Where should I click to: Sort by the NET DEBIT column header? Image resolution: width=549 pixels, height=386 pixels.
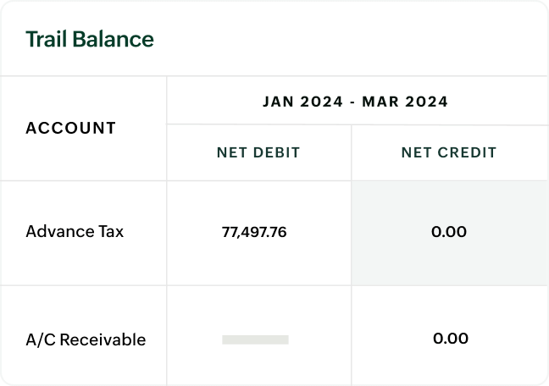[258, 153]
